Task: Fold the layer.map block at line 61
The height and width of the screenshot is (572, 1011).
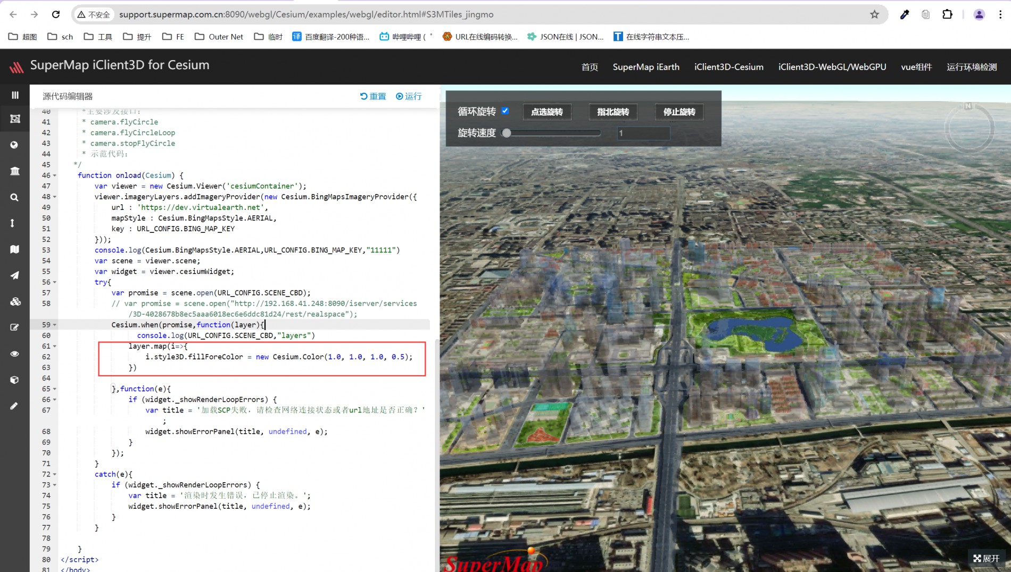Action: (x=54, y=346)
